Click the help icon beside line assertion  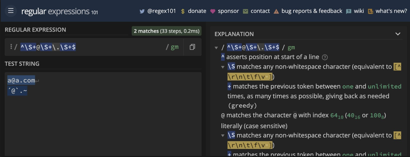[x=325, y=57]
